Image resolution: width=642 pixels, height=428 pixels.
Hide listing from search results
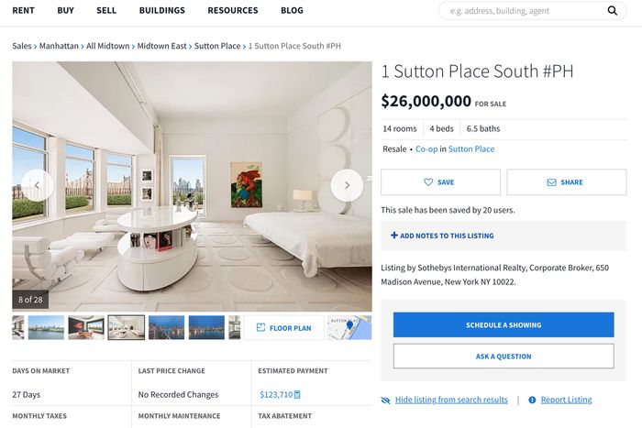coord(451,400)
